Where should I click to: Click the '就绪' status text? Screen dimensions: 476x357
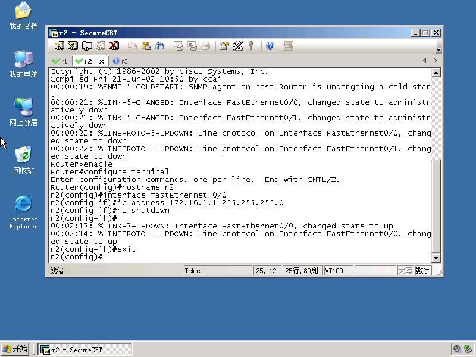pos(57,271)
